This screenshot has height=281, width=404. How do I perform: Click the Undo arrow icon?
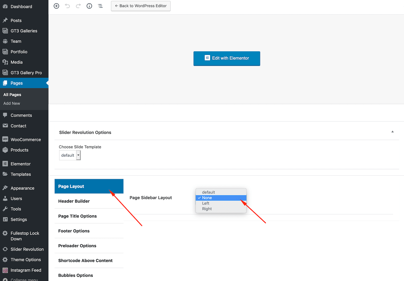click(x=67, y=6)
